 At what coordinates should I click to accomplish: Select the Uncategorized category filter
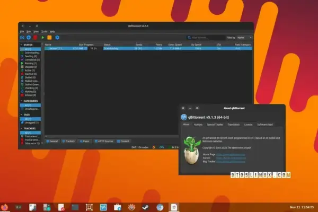click(30, 109)
